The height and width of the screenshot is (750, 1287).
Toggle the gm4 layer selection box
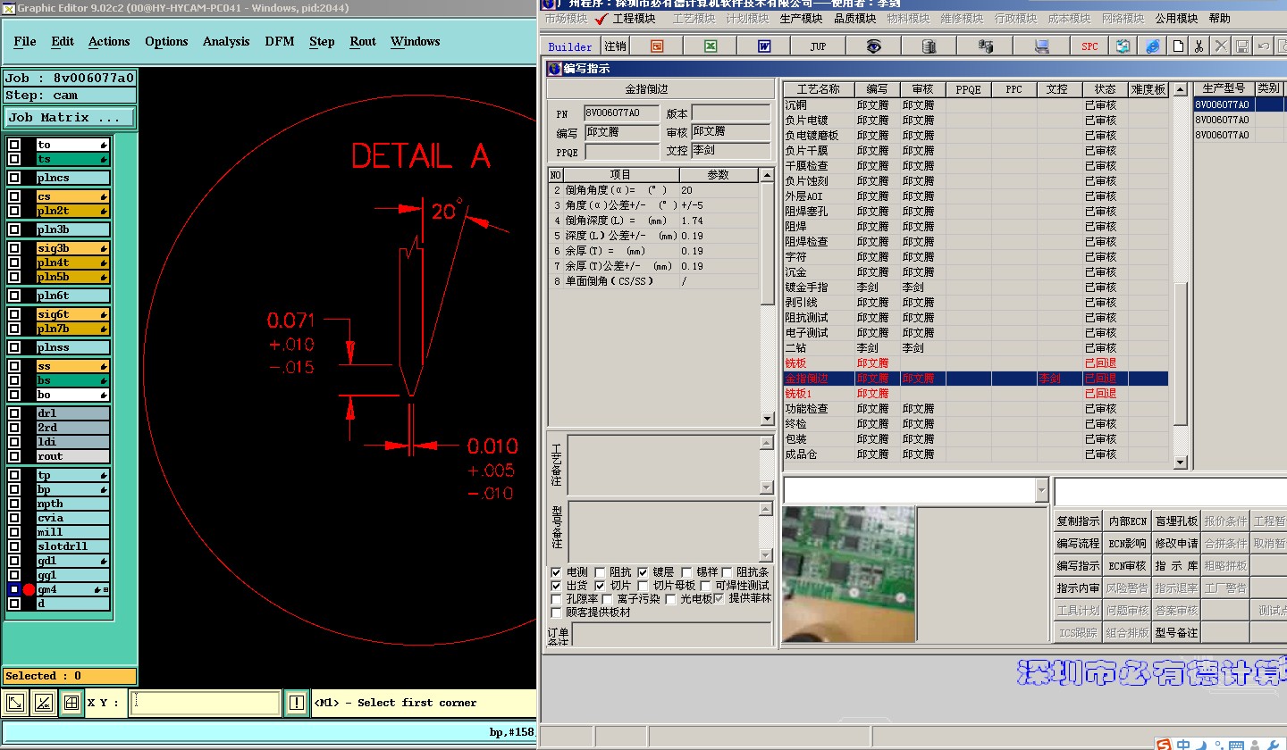(14, 589)
